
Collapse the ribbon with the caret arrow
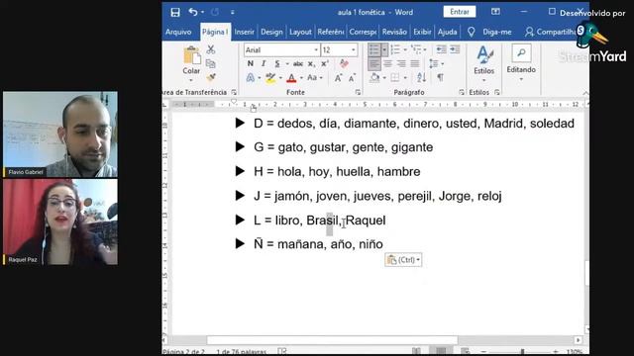click(x=585, y=93)
